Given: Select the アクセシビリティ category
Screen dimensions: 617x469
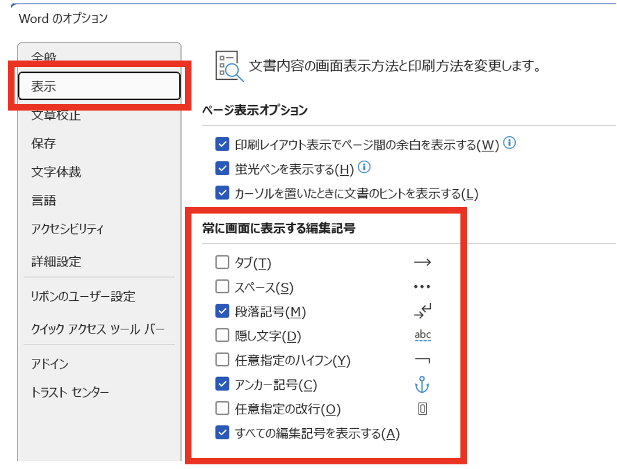Looking at the screenshot, I should click(x=68, y=229).
